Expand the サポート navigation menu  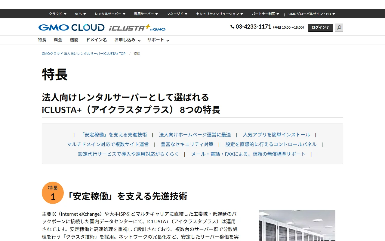point(158,40)
